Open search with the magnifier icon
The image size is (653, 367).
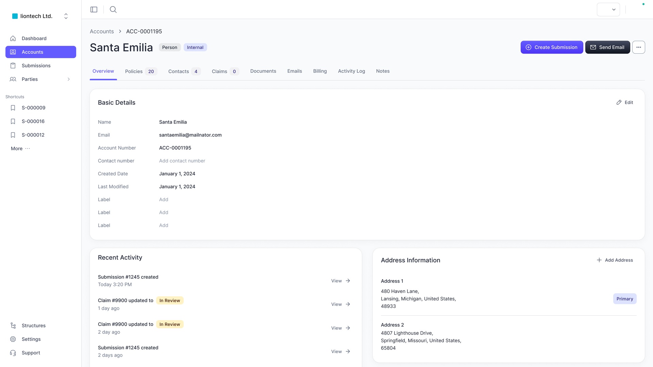click(113, 10)
